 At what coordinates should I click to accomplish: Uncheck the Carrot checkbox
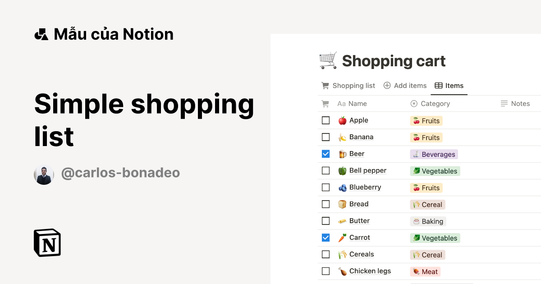tap(326, 237)
